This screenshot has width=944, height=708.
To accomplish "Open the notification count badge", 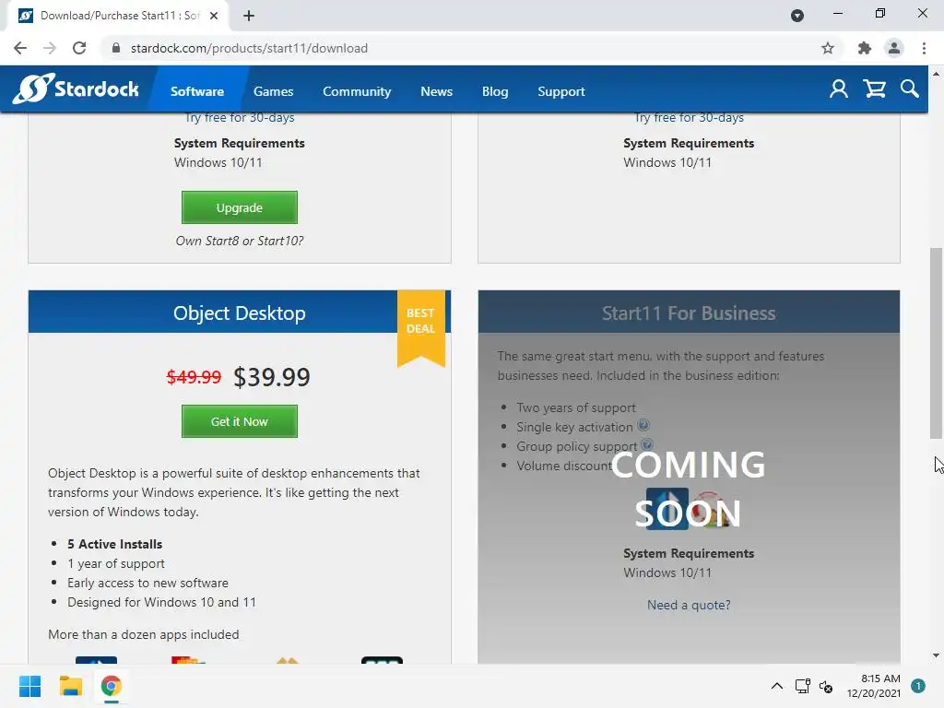I will [x=918, y=686].
